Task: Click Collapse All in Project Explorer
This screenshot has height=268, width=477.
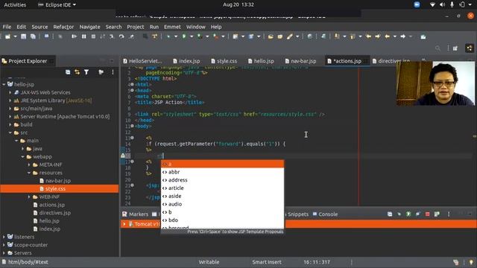Action: coord(68,72)
